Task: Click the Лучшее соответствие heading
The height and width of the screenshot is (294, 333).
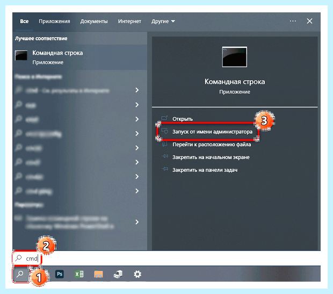Action: [x=41, y=39]
